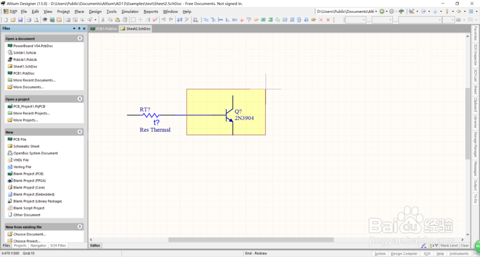Screen dimensions: 480x257
Task: Click the VCC power port icon
Action: [249, 20]
